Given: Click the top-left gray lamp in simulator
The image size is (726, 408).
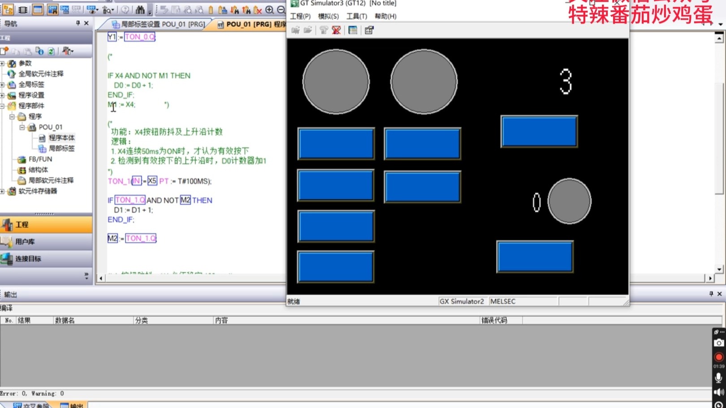Looking at the screenshot, I should coord(336,82).
